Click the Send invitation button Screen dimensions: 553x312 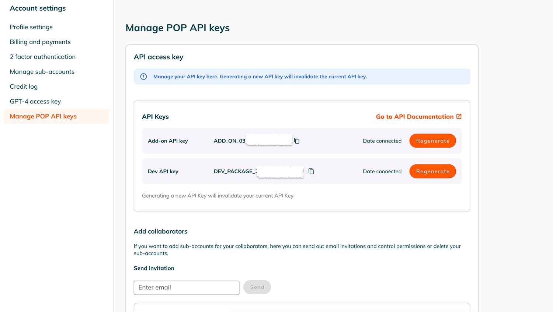[x=257, y=287]
